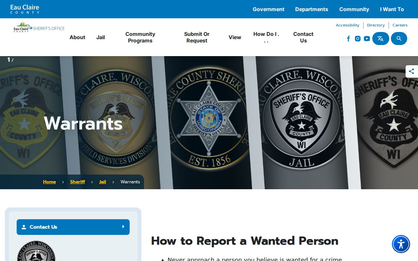This screenshot has width=418, height=261.
Task: Open the share icon tab
Action: [411, 71]
